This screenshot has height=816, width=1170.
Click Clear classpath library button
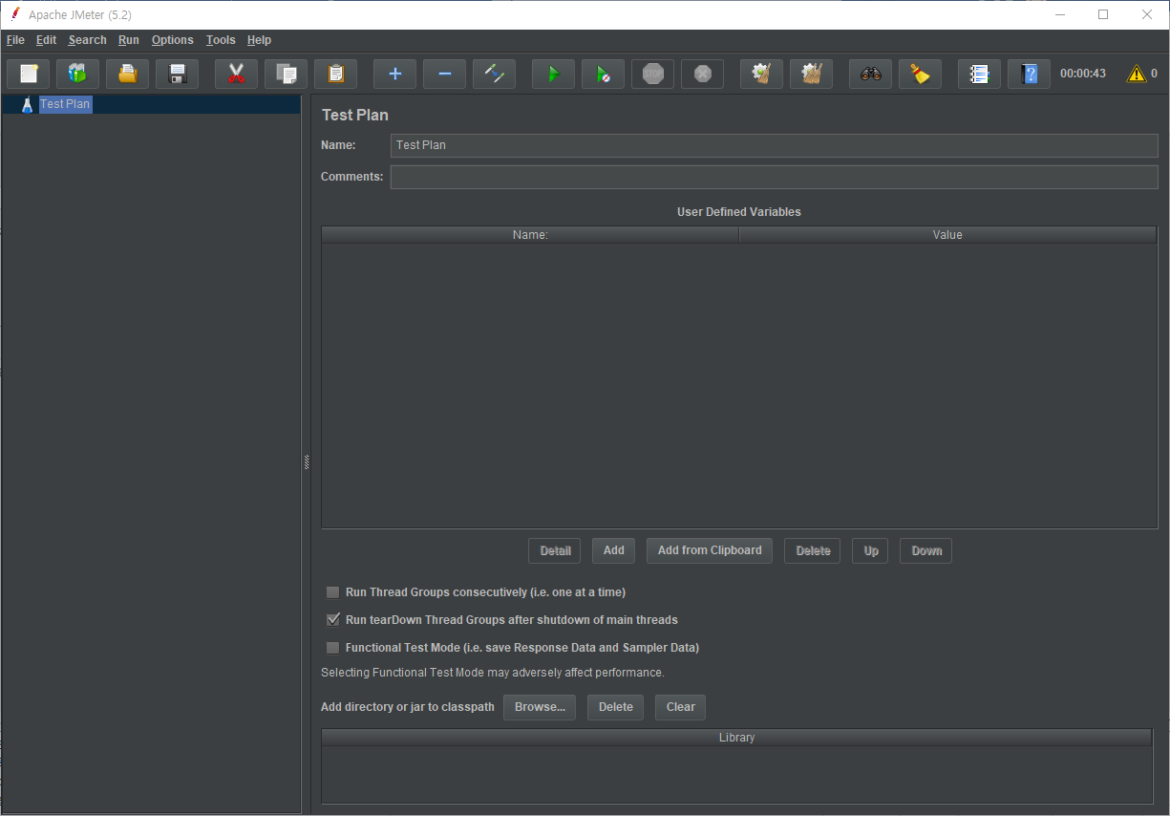(681, 707)
